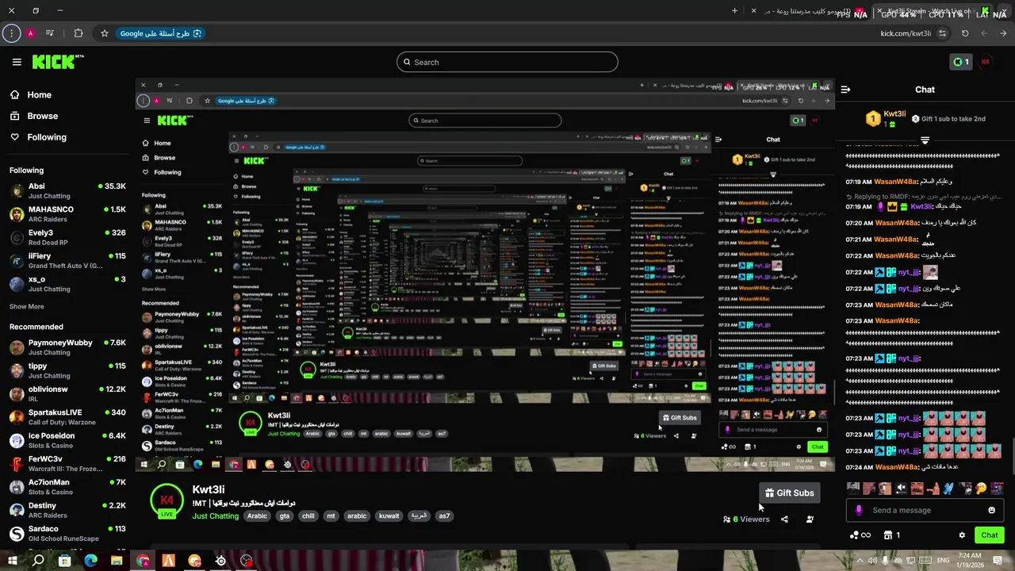Pick the Patrick star quick emote

(x=933, y=489)
